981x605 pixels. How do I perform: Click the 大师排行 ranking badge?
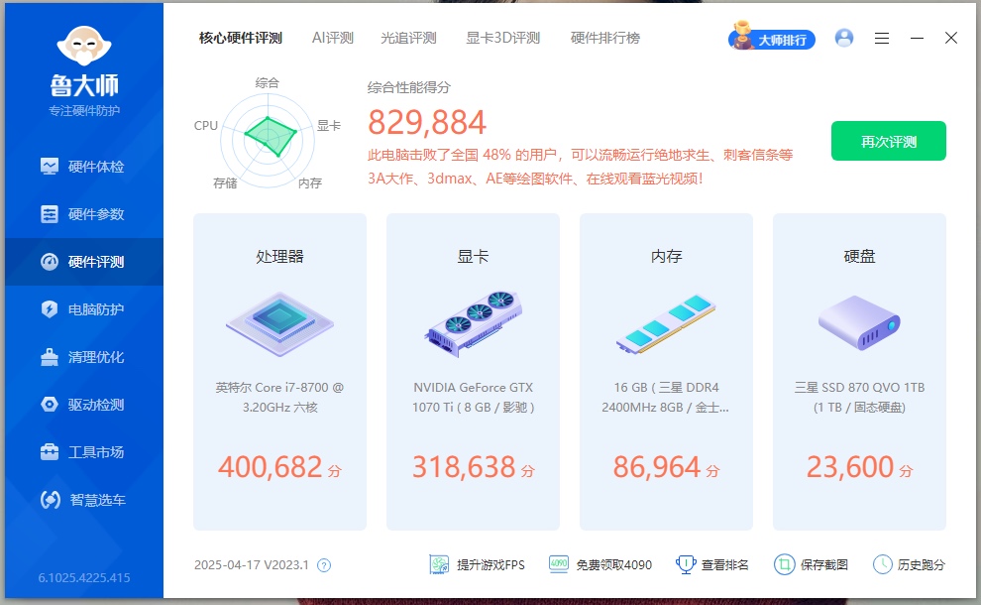[773, 40]
